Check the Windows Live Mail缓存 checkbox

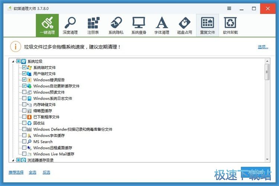[24, 154]
